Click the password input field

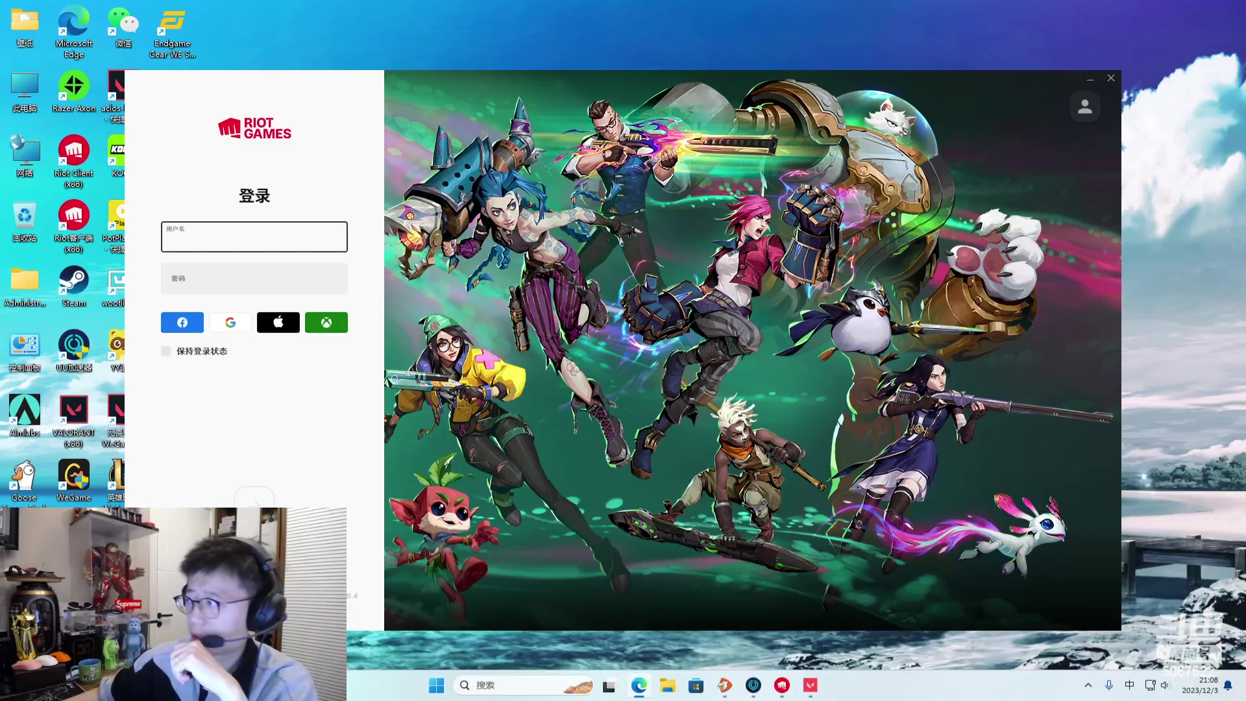[x=254, y=278]
